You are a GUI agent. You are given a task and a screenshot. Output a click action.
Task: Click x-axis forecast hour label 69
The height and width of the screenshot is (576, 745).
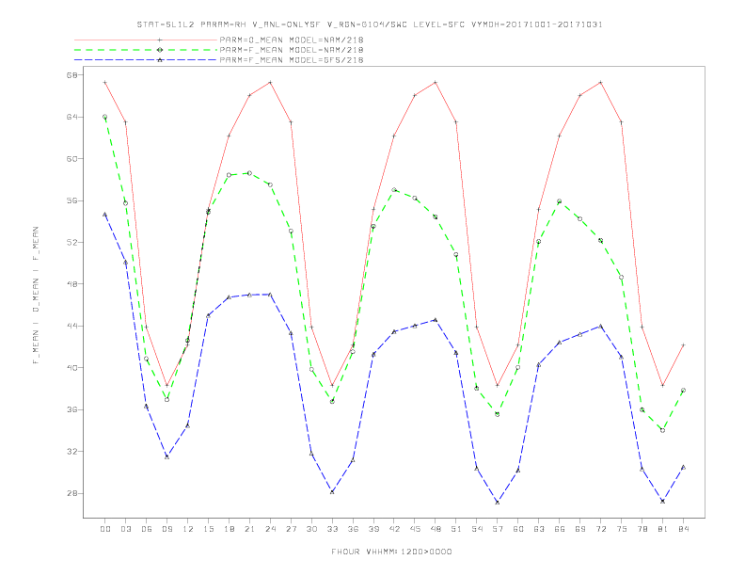pos(580,529)
